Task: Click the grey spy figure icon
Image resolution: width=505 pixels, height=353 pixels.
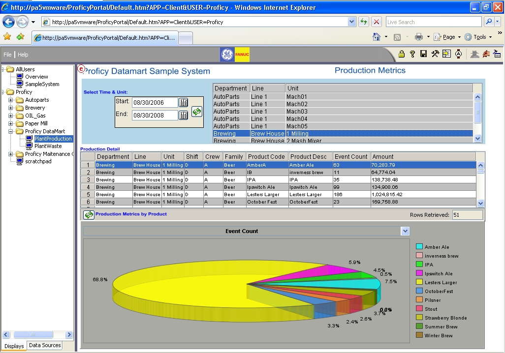Action: point(474,54)
